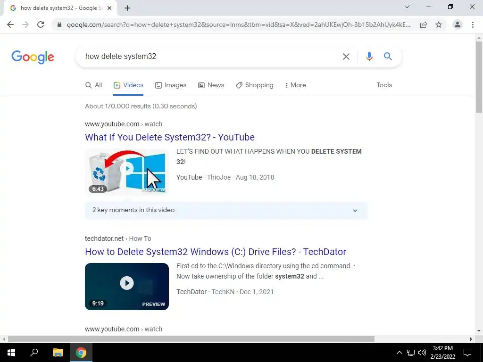Image resolution: width=483 pixels, height=362 pixels.
Task: Click the vertical scrollbar thumb
Action: [479, 77]
